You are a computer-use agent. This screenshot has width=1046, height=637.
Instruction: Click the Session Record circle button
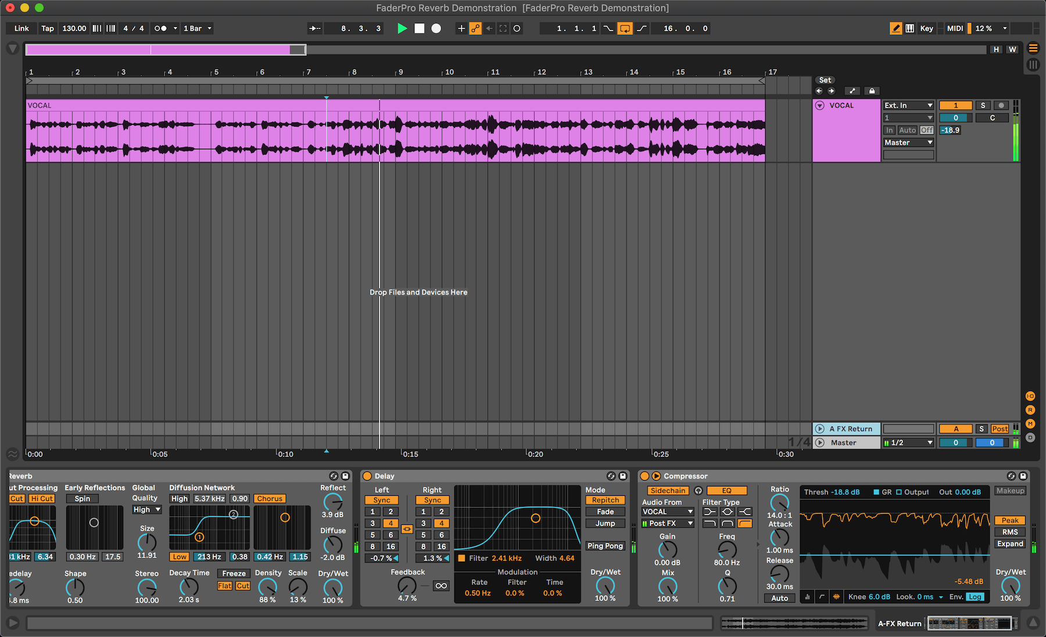click(x=517, y=28)
